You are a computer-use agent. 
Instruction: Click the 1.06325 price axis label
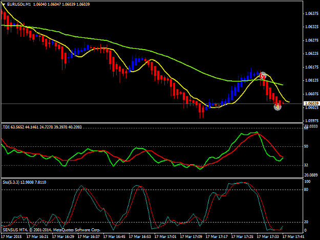312,27
